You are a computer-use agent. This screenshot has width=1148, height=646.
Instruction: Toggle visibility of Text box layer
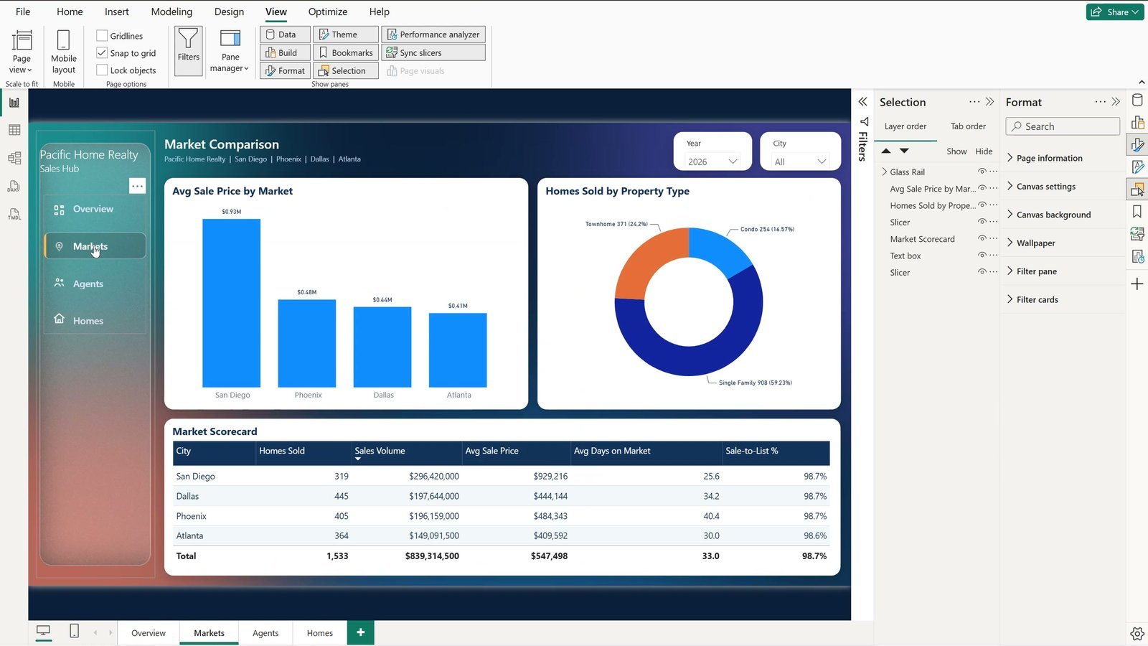982,256
